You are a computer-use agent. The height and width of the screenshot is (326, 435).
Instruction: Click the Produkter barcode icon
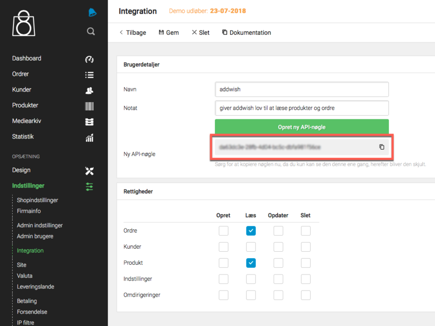[90, 106]
